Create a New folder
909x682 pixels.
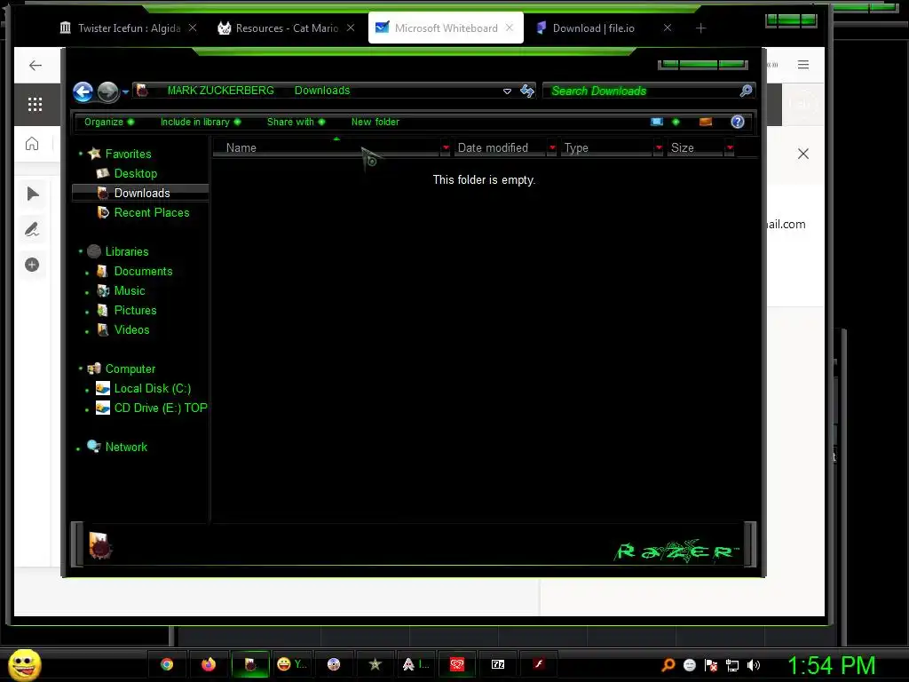375,122
